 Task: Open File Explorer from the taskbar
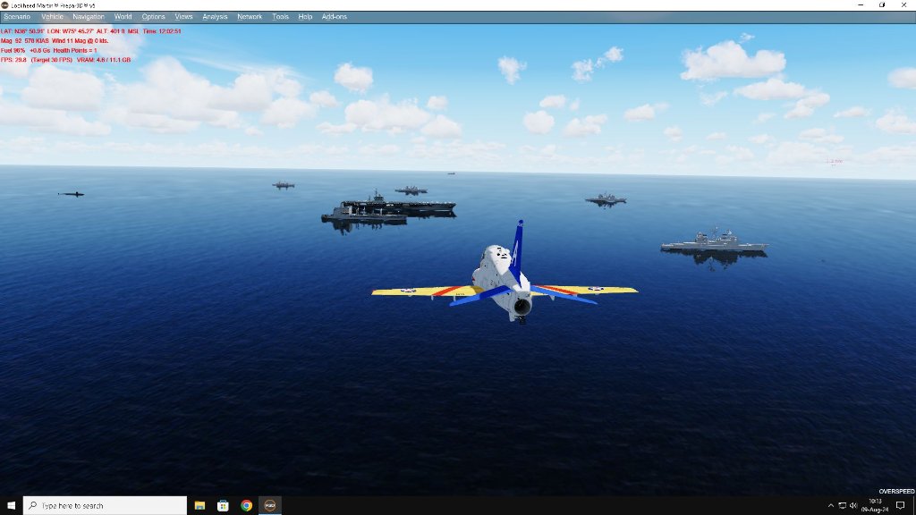200,505
